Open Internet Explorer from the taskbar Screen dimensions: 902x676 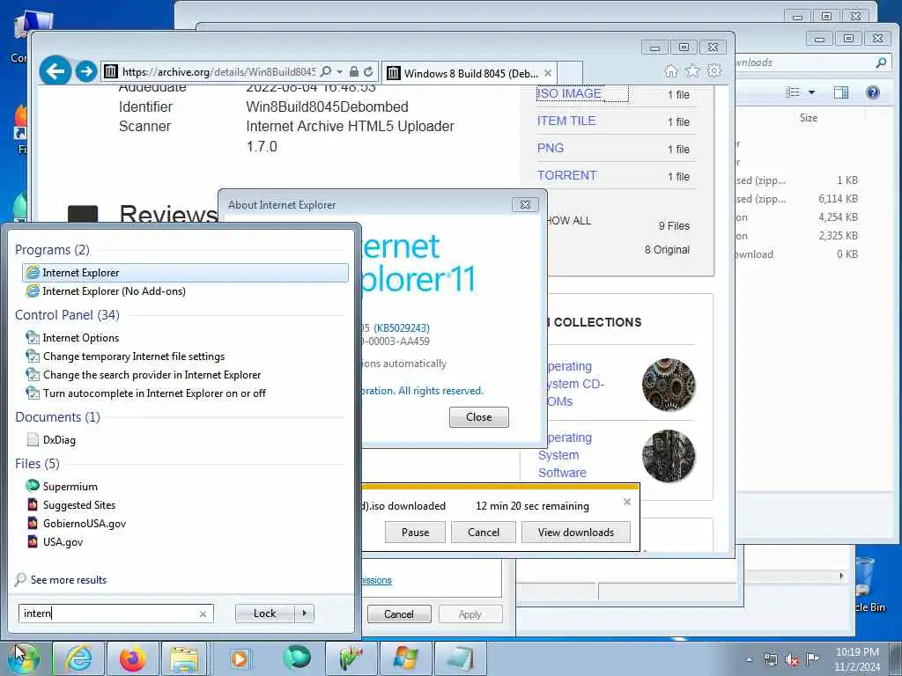[78, 658]
